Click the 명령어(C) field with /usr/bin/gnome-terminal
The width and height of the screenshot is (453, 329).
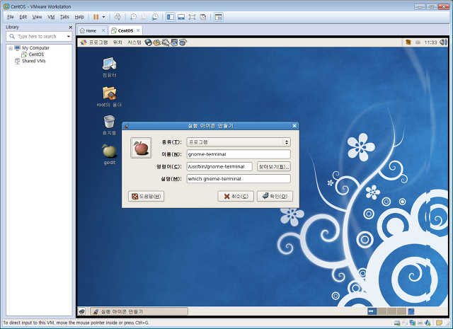[x=219, y=167]
